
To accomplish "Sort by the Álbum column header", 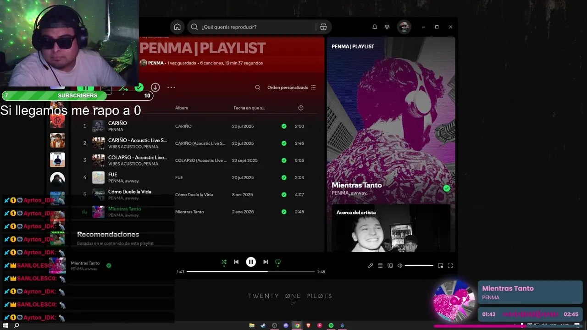I will [x=182, y=108].
